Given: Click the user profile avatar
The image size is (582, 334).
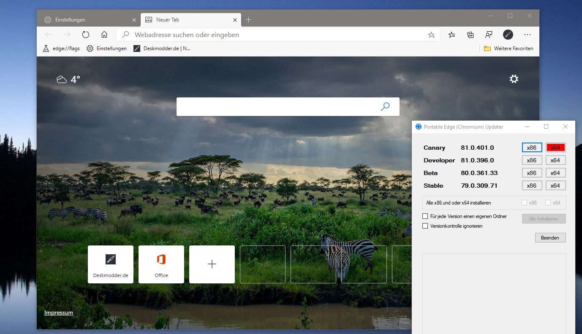Looking at the screenshot, I should [x=508, y=35].
